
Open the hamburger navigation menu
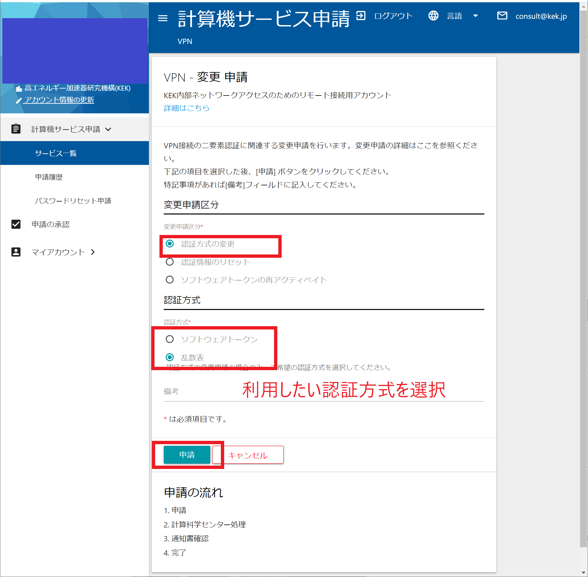pos(163,18)
